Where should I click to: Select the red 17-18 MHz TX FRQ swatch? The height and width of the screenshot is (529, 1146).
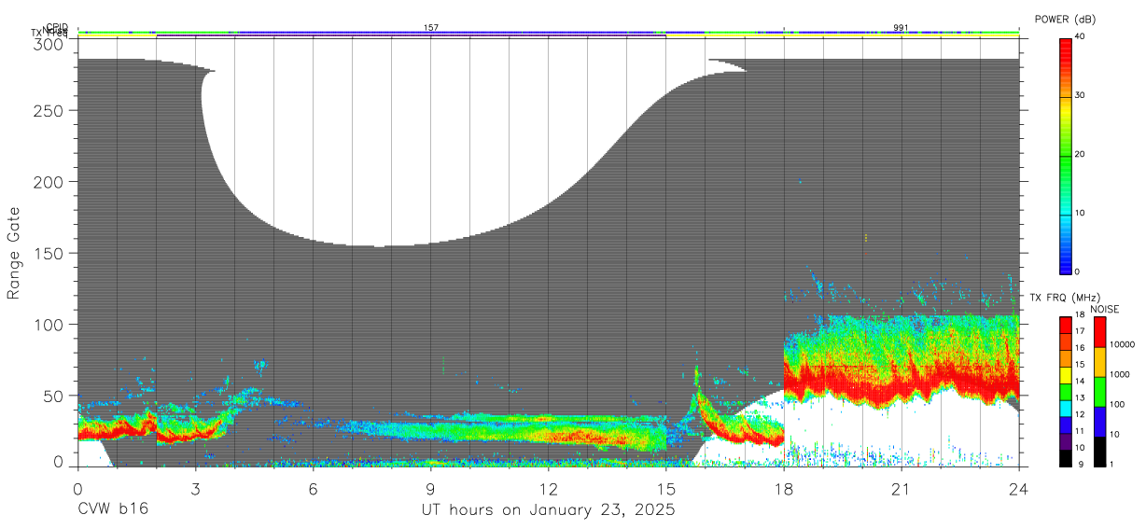(1065, 324)
